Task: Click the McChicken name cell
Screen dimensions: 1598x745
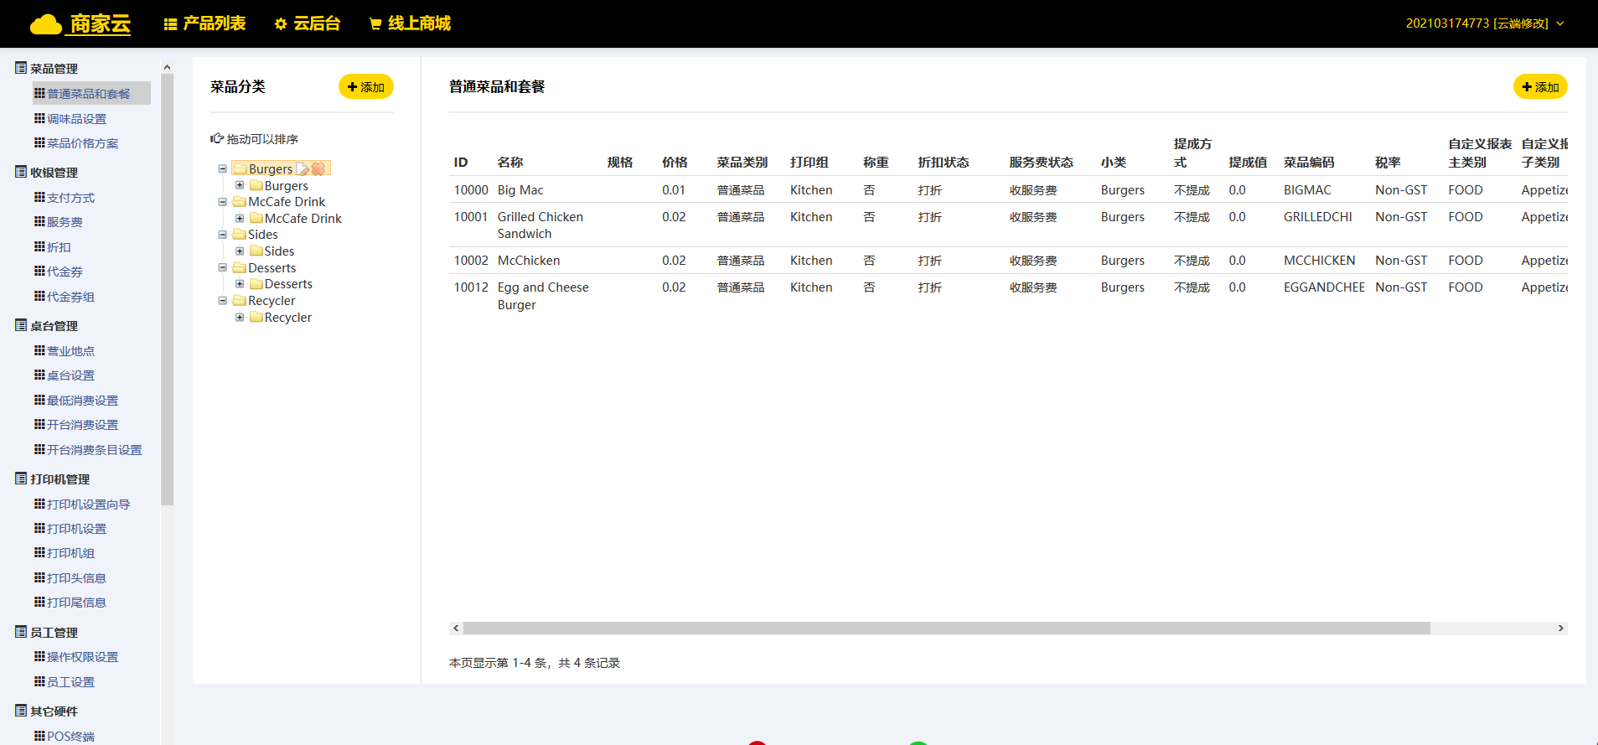Action: click(x=529, y=261)
